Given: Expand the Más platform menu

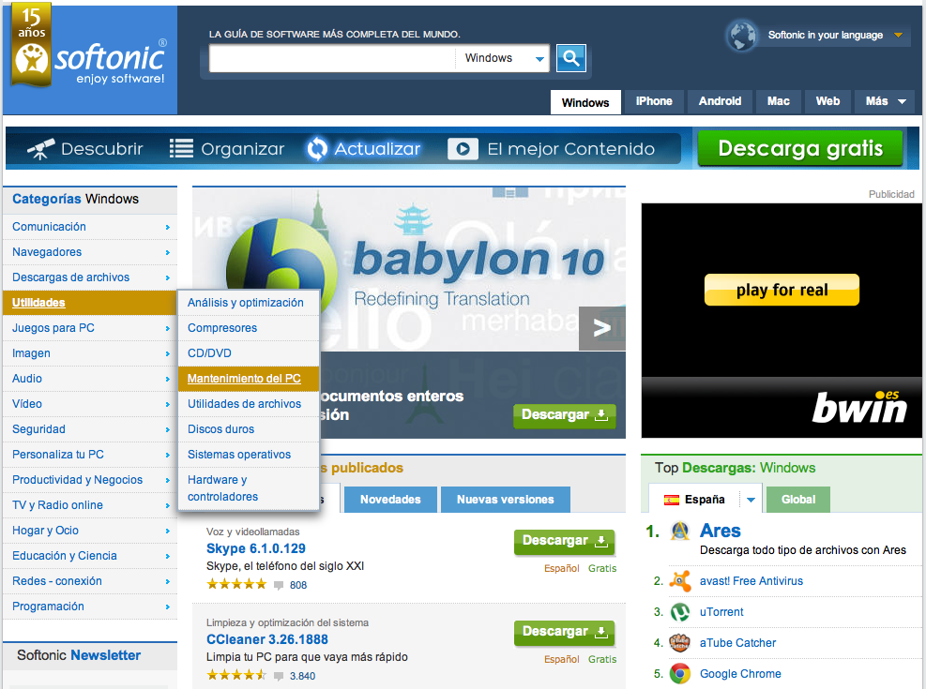Looking at the screenshot, I should coord(885,101).
